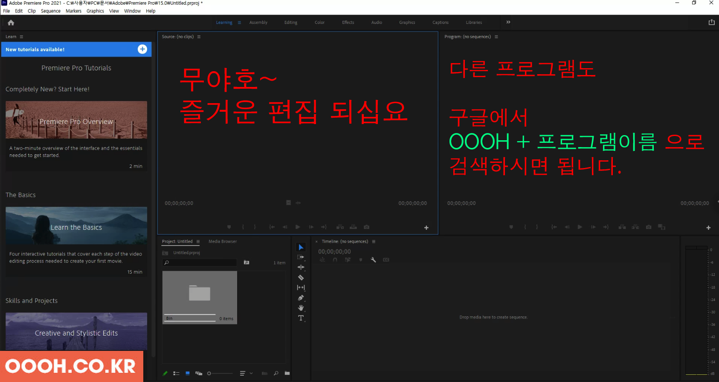This screenshot has width=719, height=382.
Task: Switch Project panel to Freeform view
Action: (x=199, y=373)
